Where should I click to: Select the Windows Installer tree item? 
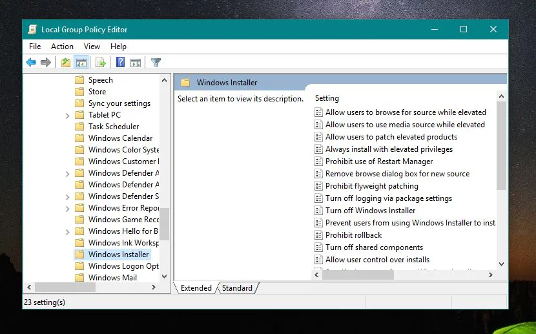pyautogui.click(x=119, y=255)
